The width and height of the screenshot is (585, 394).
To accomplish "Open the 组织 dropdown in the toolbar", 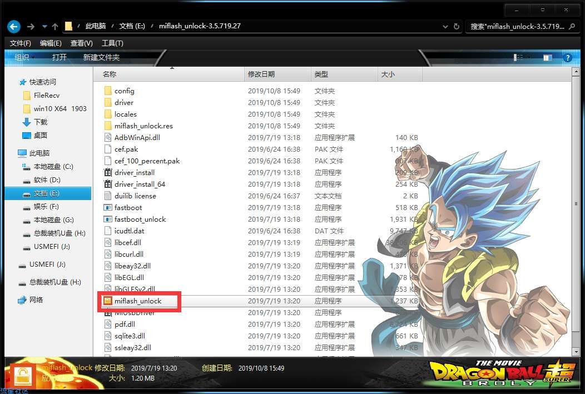I will click(x=24, y=57).
